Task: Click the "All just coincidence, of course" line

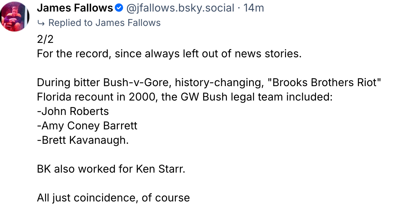Action: point(113,198)
